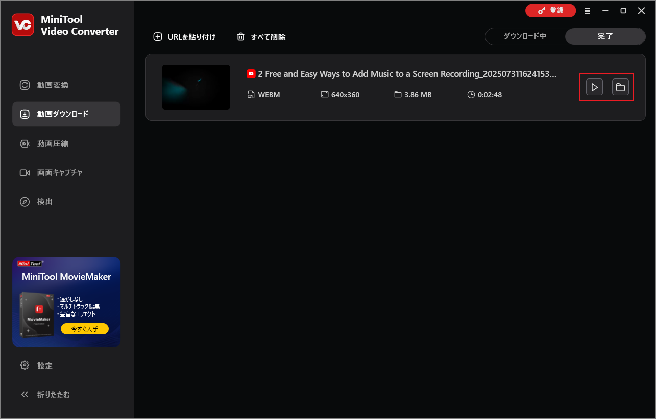Open the downloaded file's folder location

click(620, 87)
